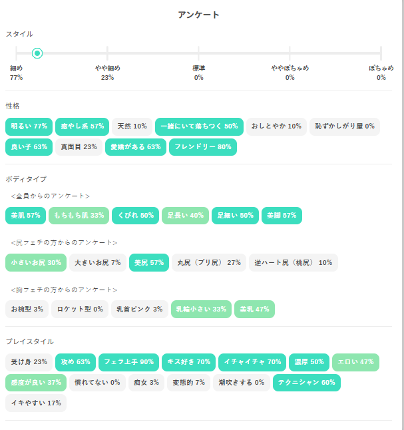Select the 天然 10% tag
The image size is (404, 430).
click(x=132, y=126)
